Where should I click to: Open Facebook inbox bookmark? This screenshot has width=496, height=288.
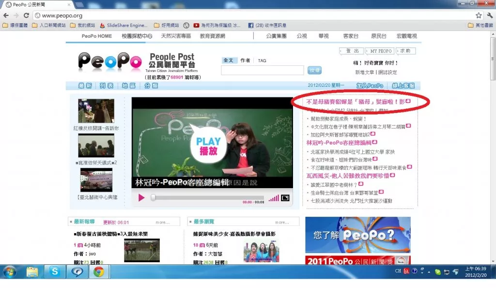click(x=267, y=25)
